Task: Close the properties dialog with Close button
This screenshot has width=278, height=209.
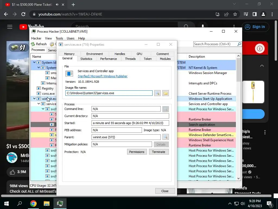Action: [165, 191]
